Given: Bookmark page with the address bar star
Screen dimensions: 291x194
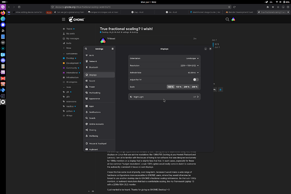Looking at the screenshot, I should (229, 7).
